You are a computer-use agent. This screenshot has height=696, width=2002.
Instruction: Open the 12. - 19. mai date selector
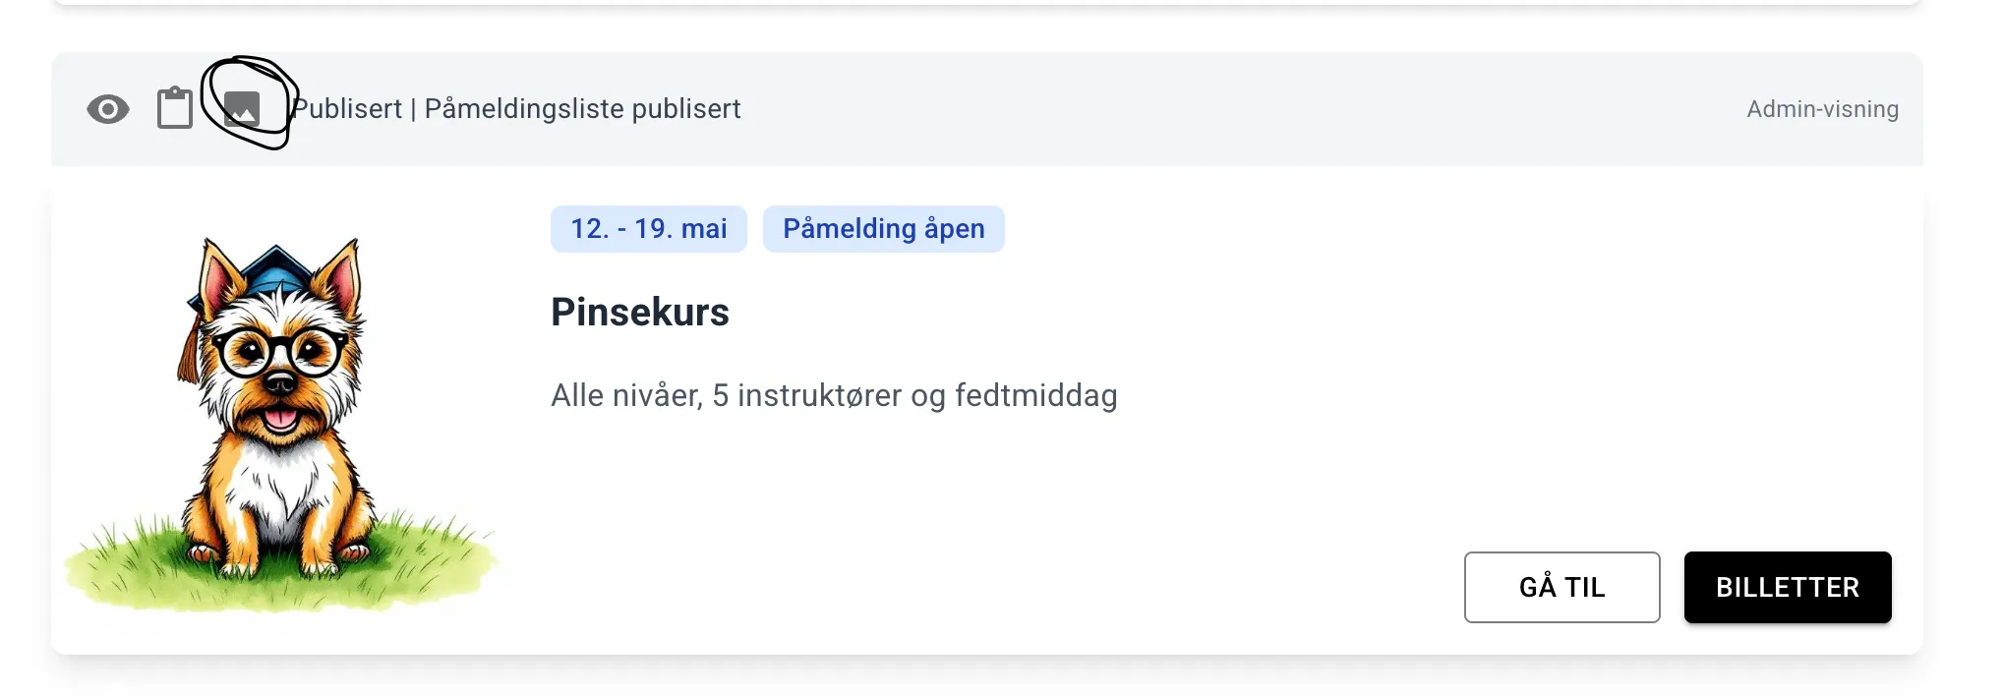(648, 229)
